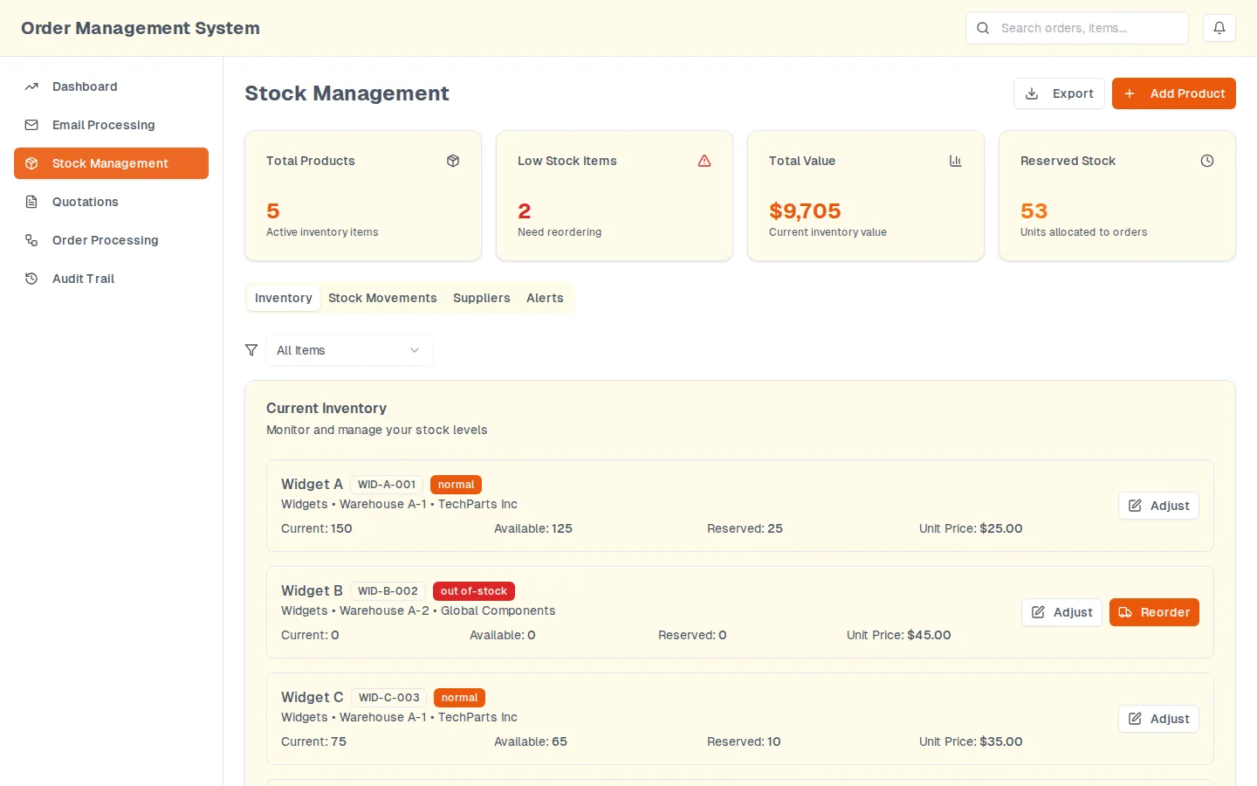Open the Stock Movements tab
This screenshot has height=786, width=1257.
coord(382,298)
